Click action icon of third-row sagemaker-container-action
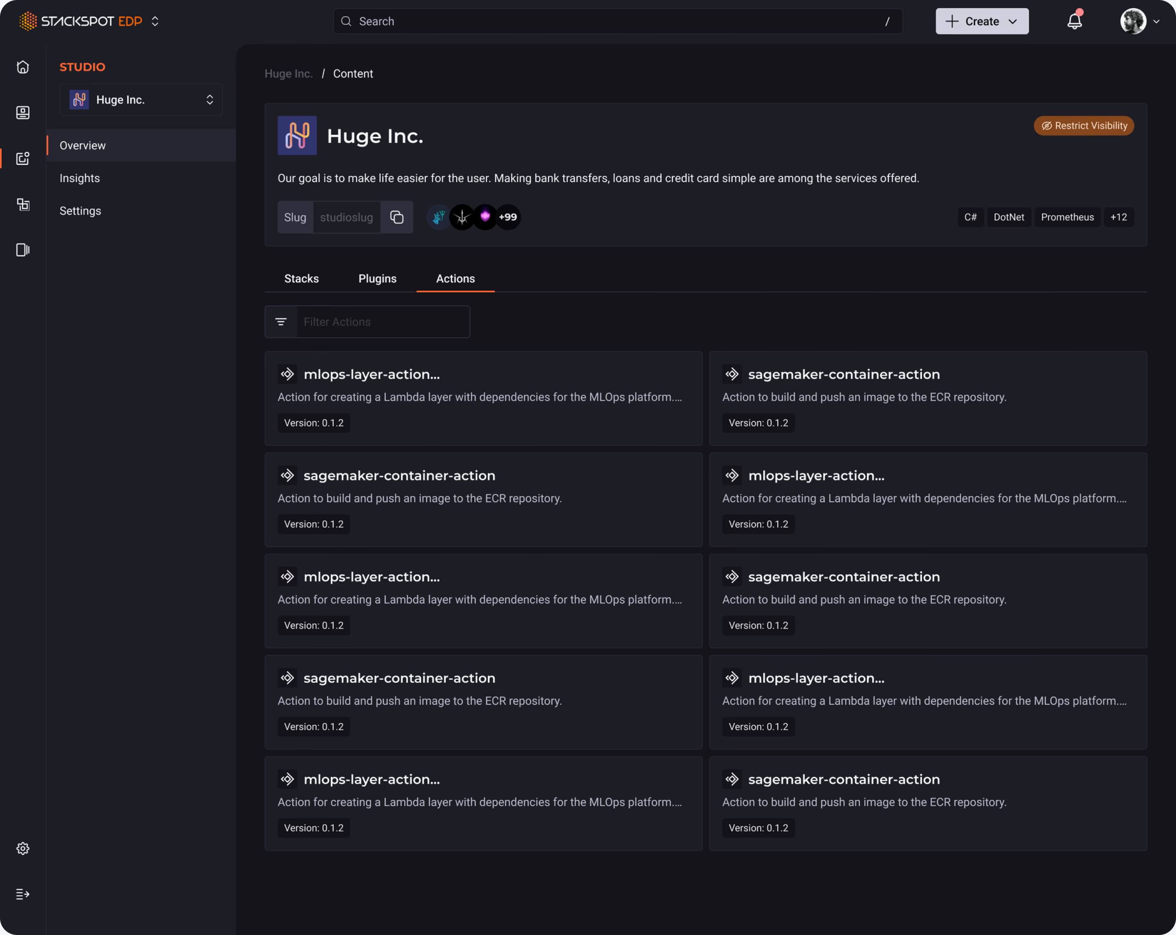The width and height of the screenshot is (1176, 935). click(x=732, y=576)
